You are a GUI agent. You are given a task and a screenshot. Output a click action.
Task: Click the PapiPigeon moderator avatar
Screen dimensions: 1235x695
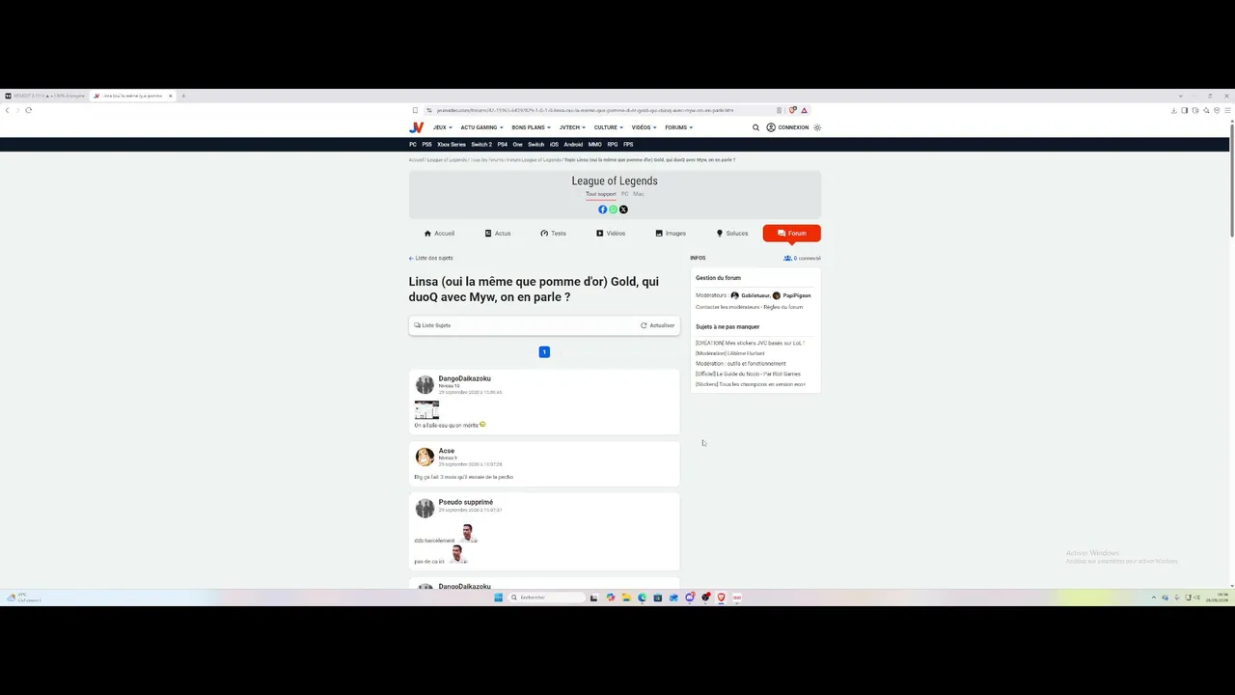[x=777, y=295]
